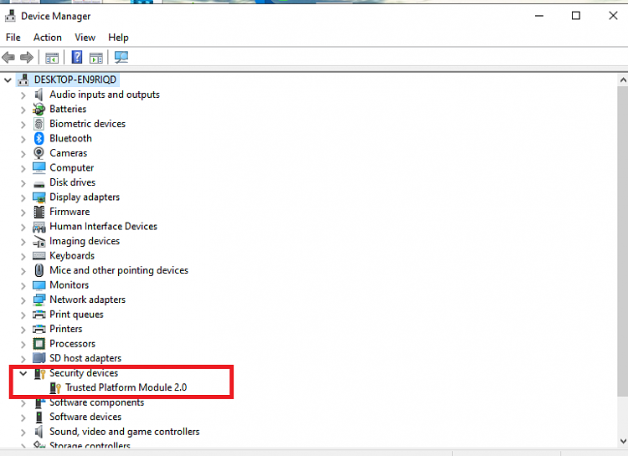Image resolution: width=628 pixels, height=456 pixels.
Task: Click the vertical scrollbar thumb
Action: pos(623,241)
